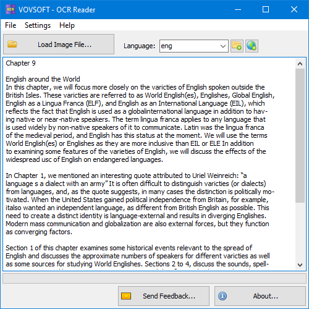The width and height of the screenshot is (309, 309).
Task: Click the vertical scrollbar thumb
Action: [x=300, y=136]
